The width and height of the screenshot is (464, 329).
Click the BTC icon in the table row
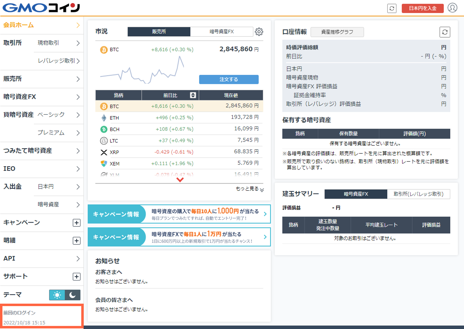click(104, 106)
